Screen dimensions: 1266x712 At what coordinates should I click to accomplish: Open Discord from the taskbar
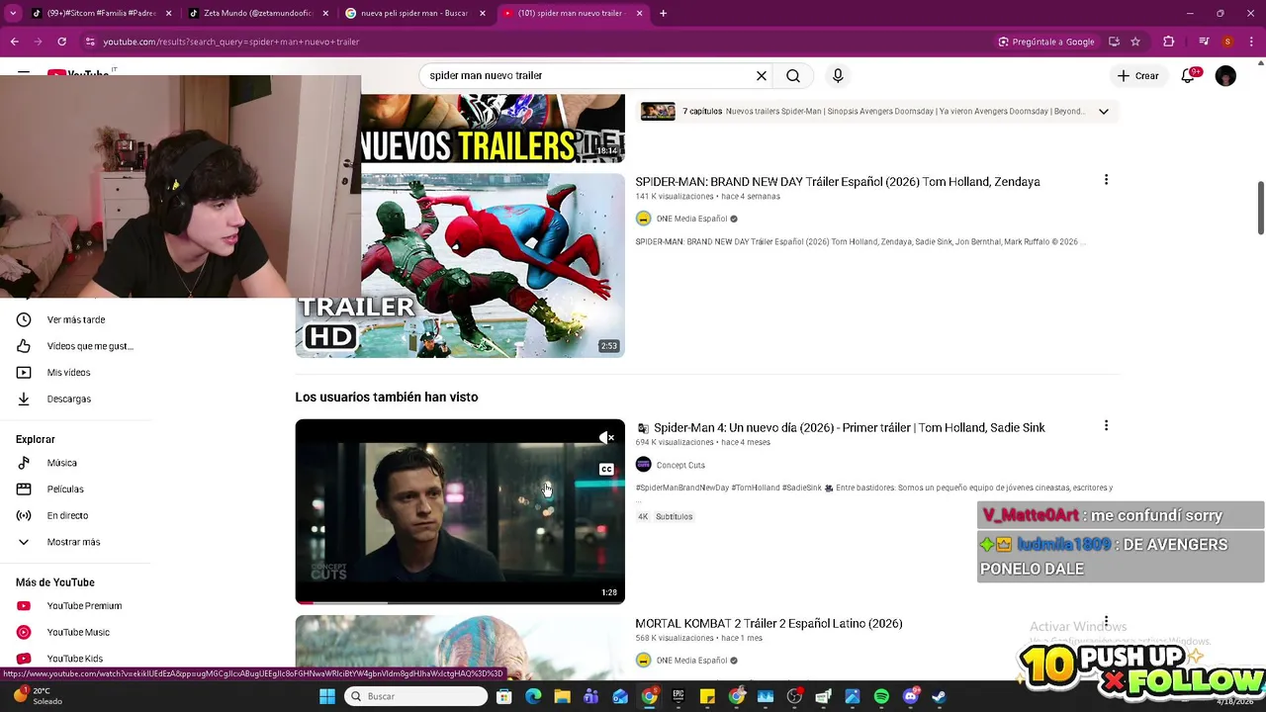coord(910,696)
